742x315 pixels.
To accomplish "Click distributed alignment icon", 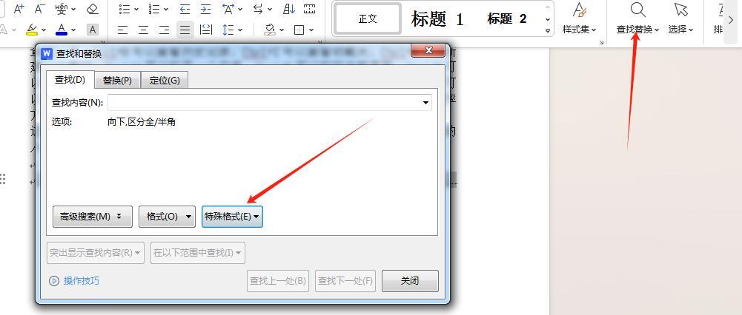I will pyautogui.click(x=206, y=30).
